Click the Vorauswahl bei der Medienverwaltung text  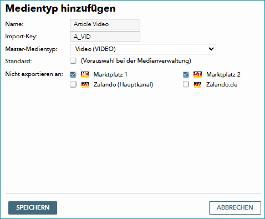coord(136,61)
